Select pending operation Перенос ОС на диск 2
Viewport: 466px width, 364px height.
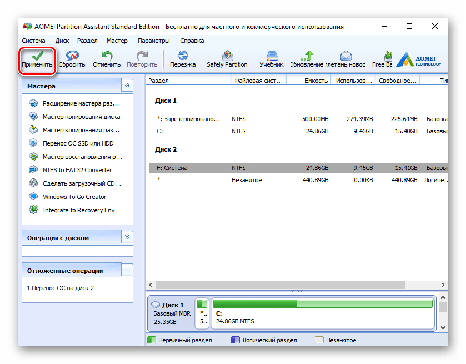[61, 288]
